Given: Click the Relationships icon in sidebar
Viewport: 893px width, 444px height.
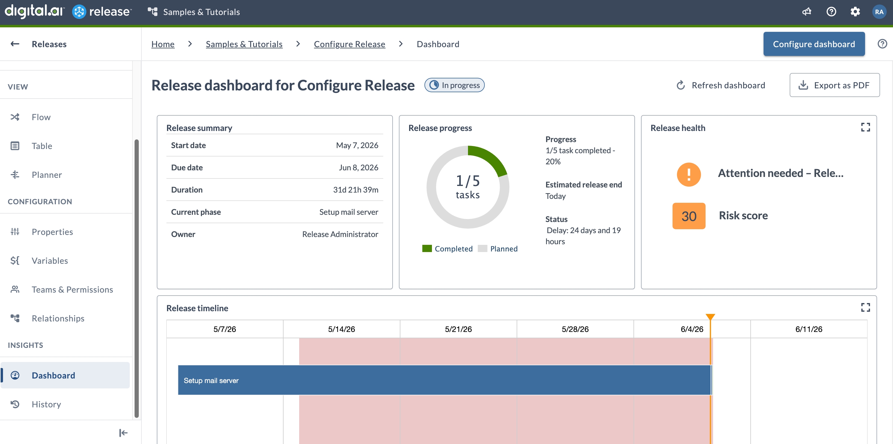Looking at the screenshot, I should [x=15, y=318].
